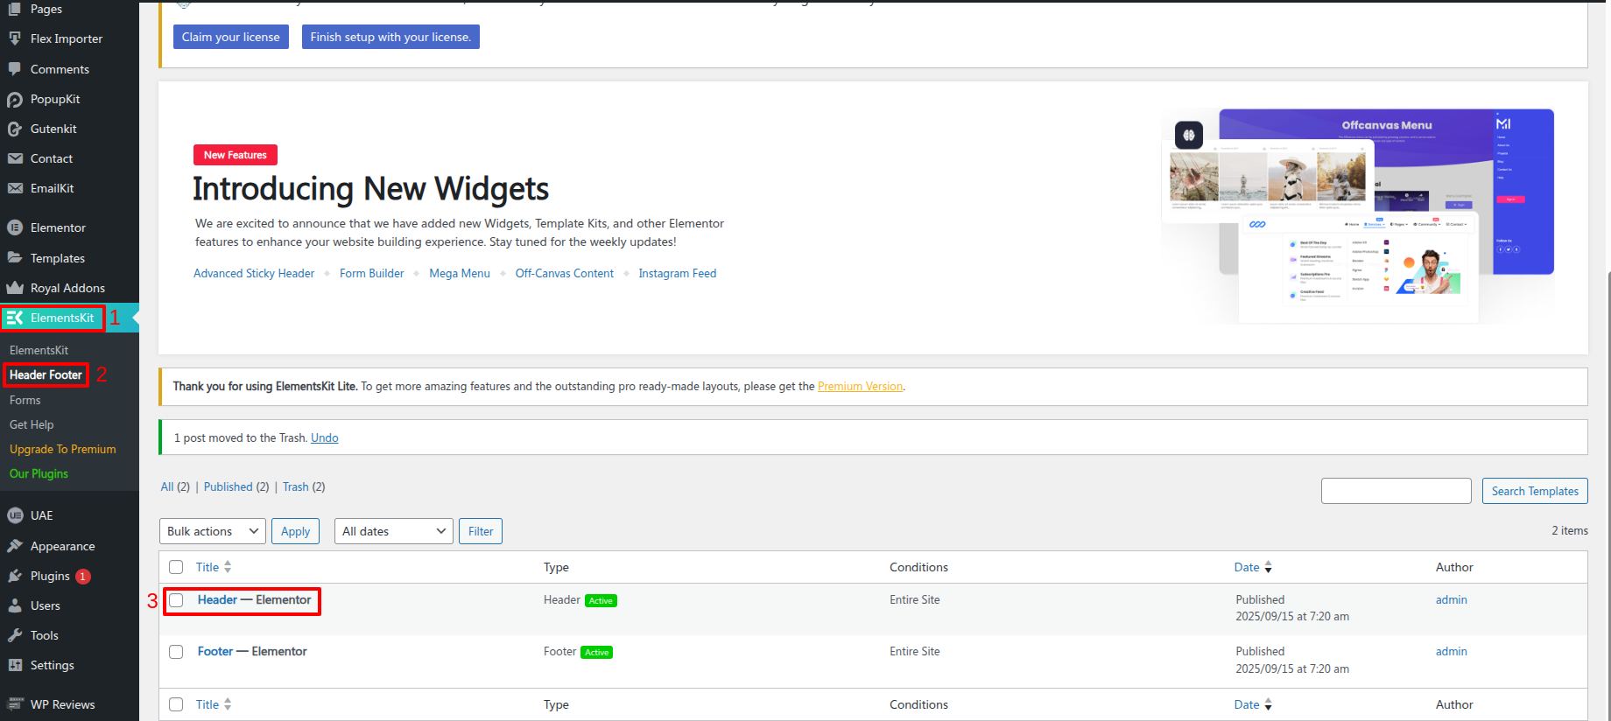Open Header Footer submenu item

[x=46, y=374]
